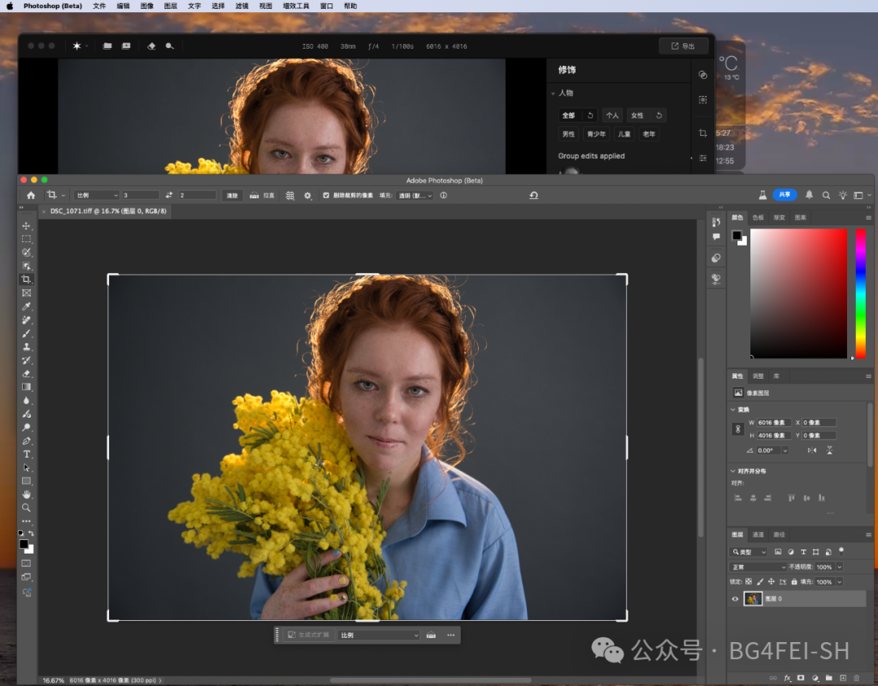This screenshot has height=686, width=878.
Task: Select the Eraser tool
Action: tap(26, 374)
